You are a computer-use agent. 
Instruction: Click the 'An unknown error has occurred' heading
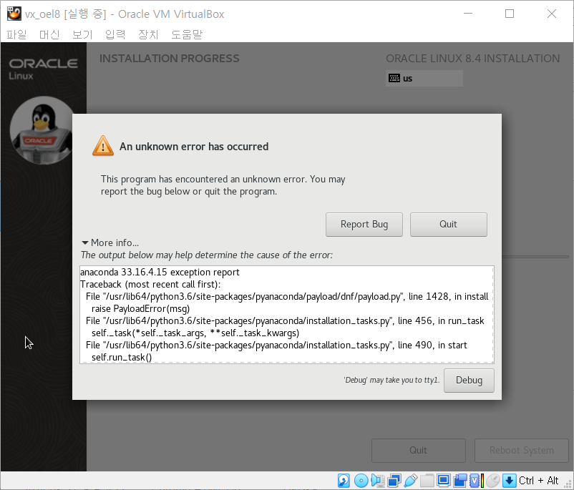coord(194,147)
